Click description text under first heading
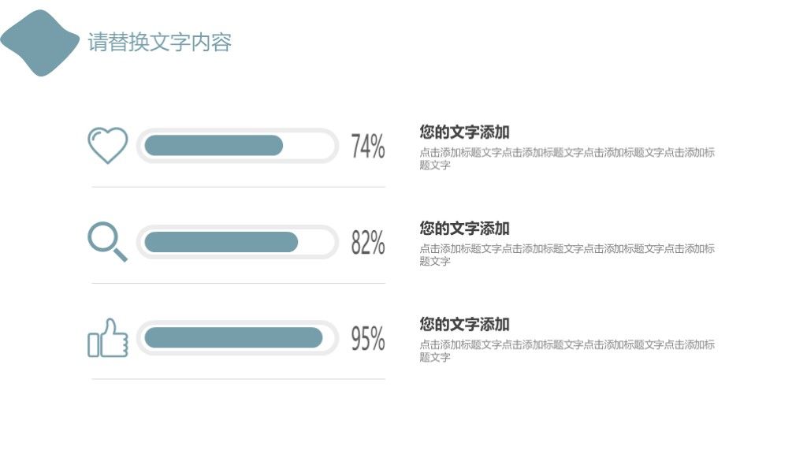Screen dimensions: 807x454 [567, 158]
